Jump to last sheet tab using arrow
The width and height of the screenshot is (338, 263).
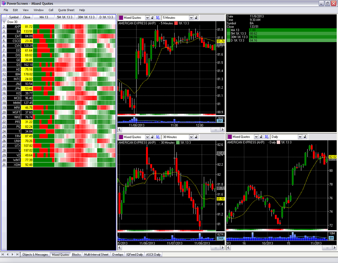[17, 255]
